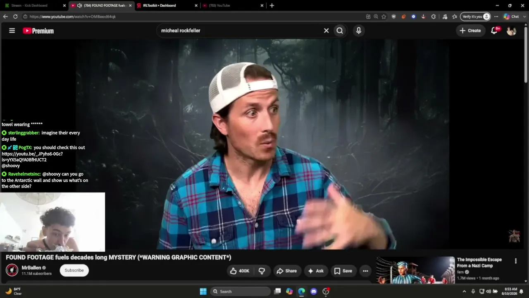Open MrBallen channel name link
Screen dimensions: 529x298
(x=31, y=268)
